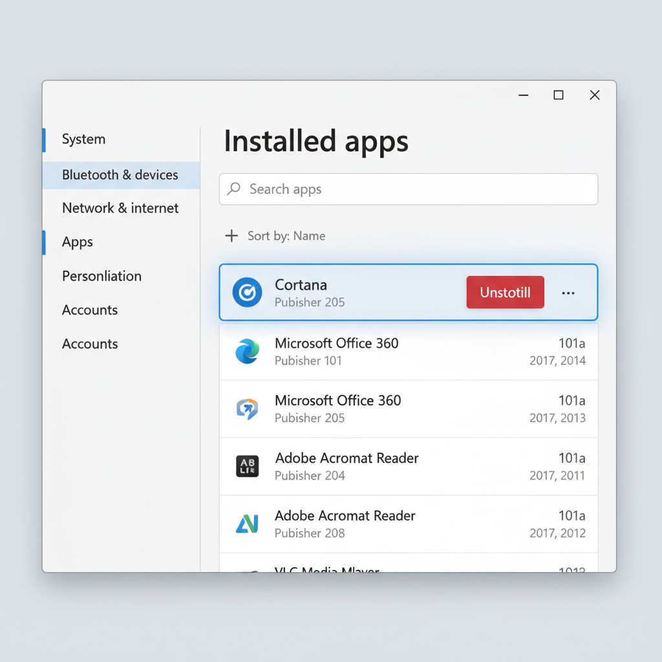Click Microsoft Office 360 dated 2017, 2014
Image resolution: width=662 pixels, height=662 pixels.
click(409, 352)
